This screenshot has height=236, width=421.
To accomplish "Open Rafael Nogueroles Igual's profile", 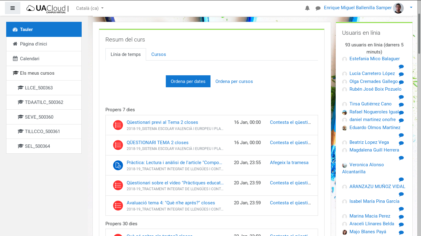I will 374,112.
